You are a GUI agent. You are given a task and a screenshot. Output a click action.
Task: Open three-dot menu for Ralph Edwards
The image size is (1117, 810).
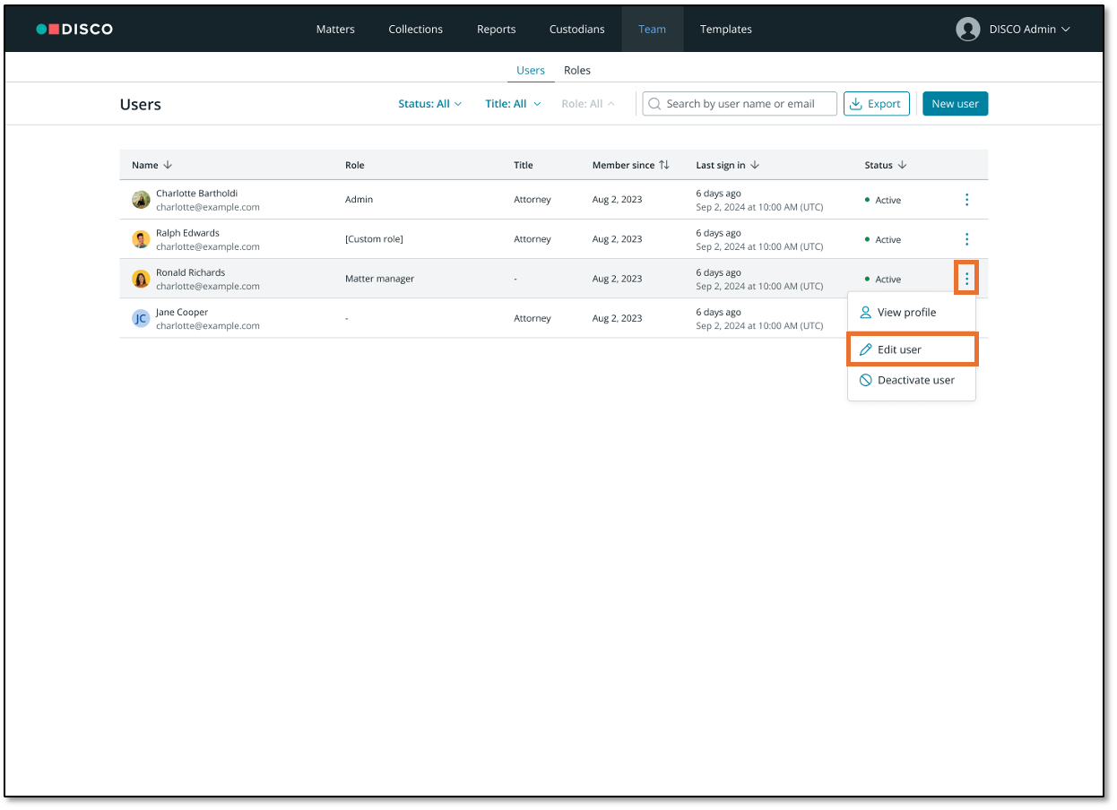tap(966, 239)
